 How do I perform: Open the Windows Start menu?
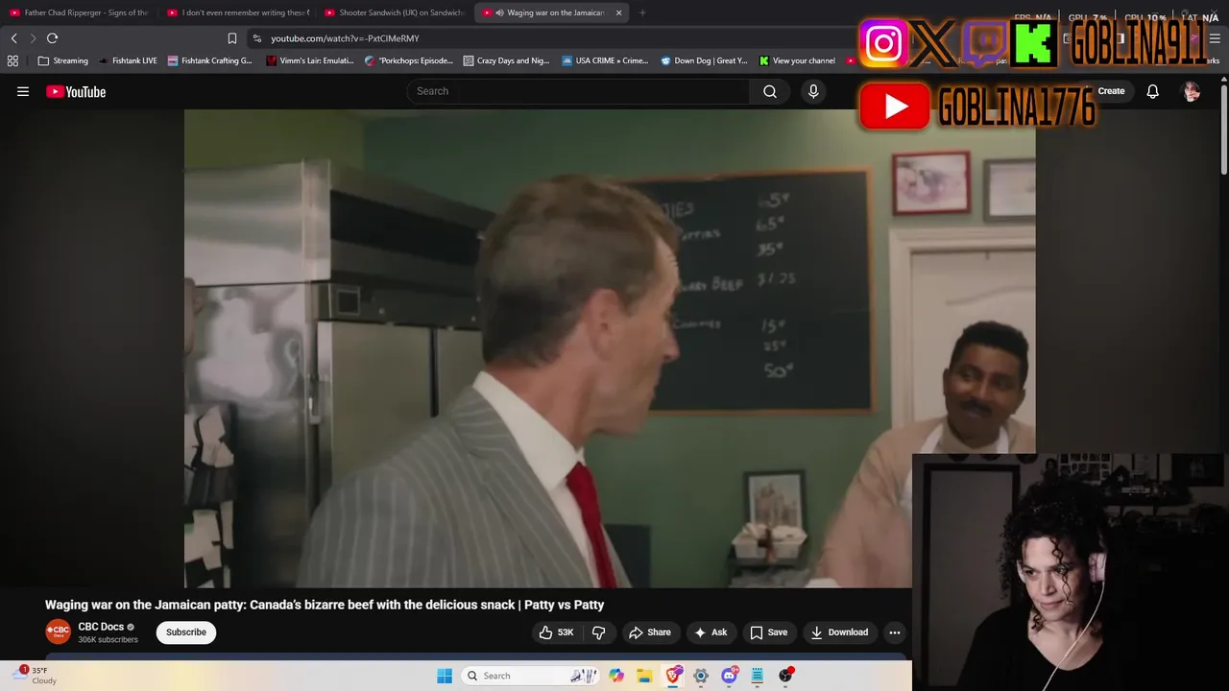tap(445, 676)
